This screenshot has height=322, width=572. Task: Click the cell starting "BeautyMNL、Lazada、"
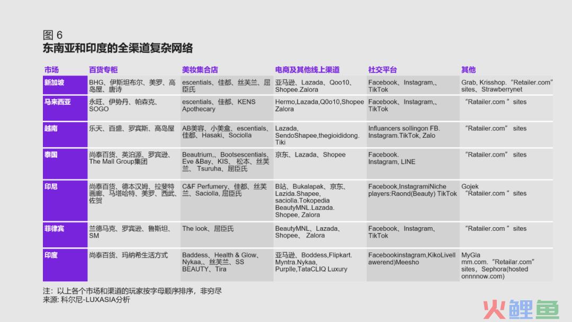click(320, 235)
